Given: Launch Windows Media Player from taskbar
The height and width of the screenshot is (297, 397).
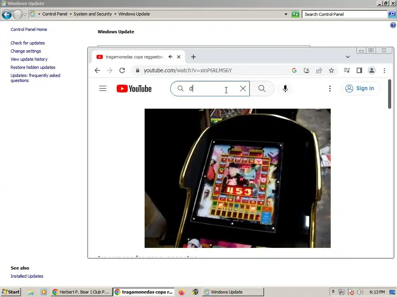Looking at the screenshot, I should (44, 292).
